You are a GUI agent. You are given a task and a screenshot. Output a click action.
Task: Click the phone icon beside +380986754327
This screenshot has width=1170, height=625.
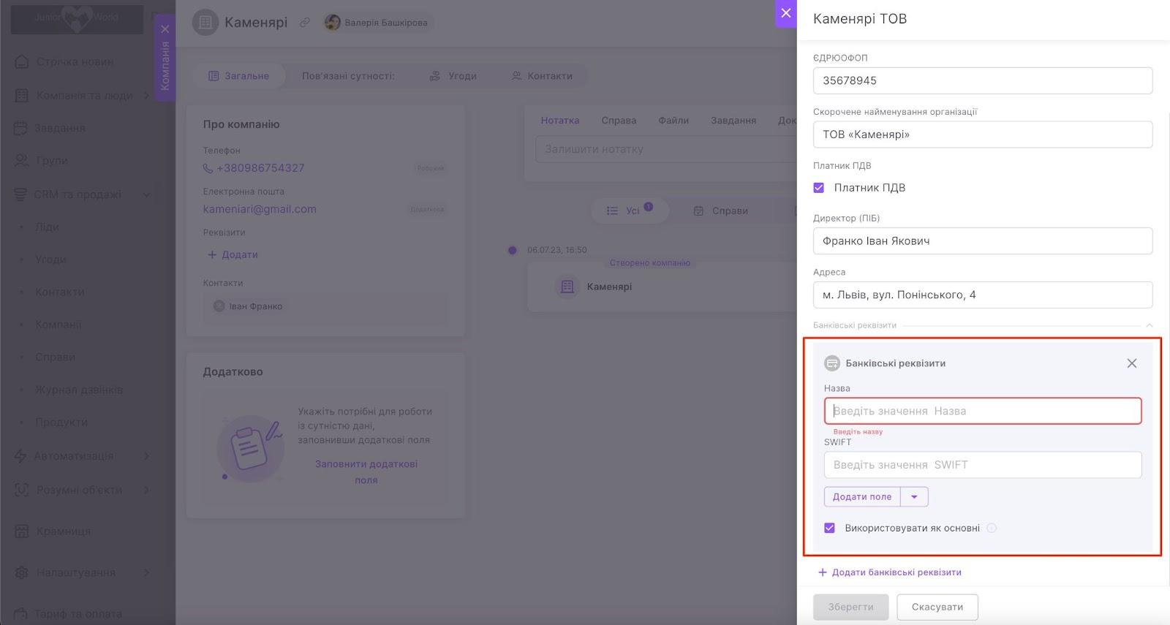tap(208, 168)
